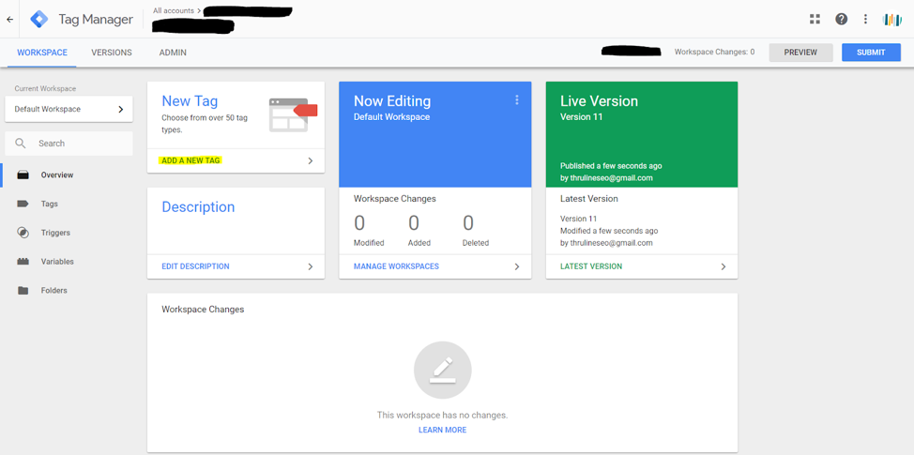
Task: Switch to the Workspace tab
Action: [42, 53]
